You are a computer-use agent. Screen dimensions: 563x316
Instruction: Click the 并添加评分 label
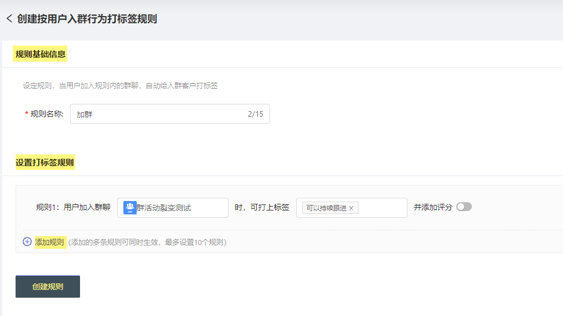[x=432, y=207]
